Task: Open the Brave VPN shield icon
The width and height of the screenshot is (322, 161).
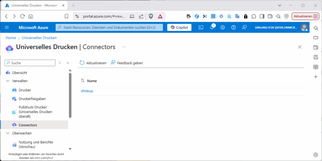Action: [287, 16]
